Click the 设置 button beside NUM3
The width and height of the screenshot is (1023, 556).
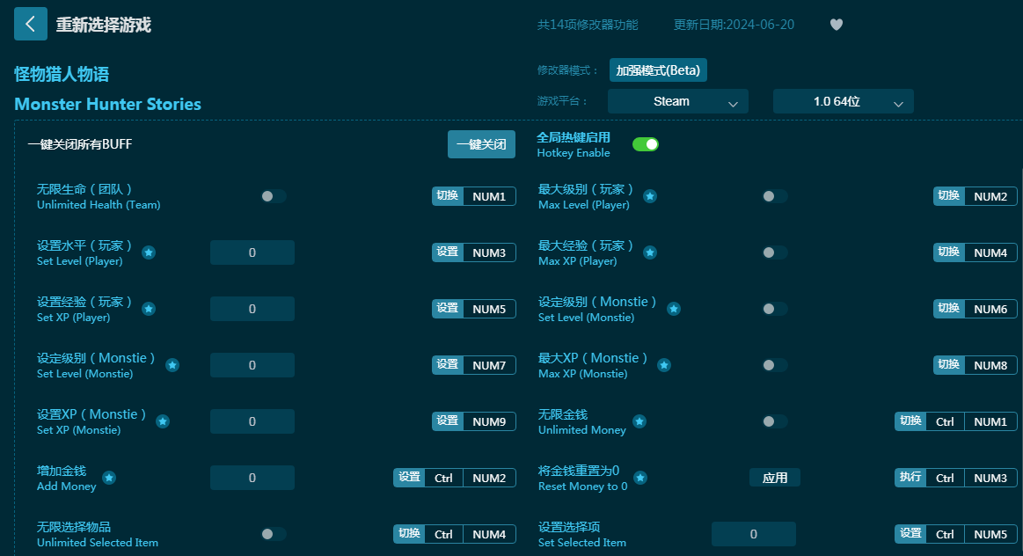[448, 252]
